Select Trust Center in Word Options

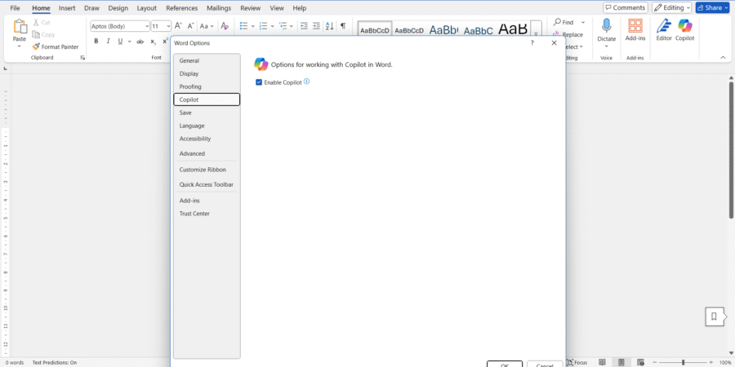[207, 214]
